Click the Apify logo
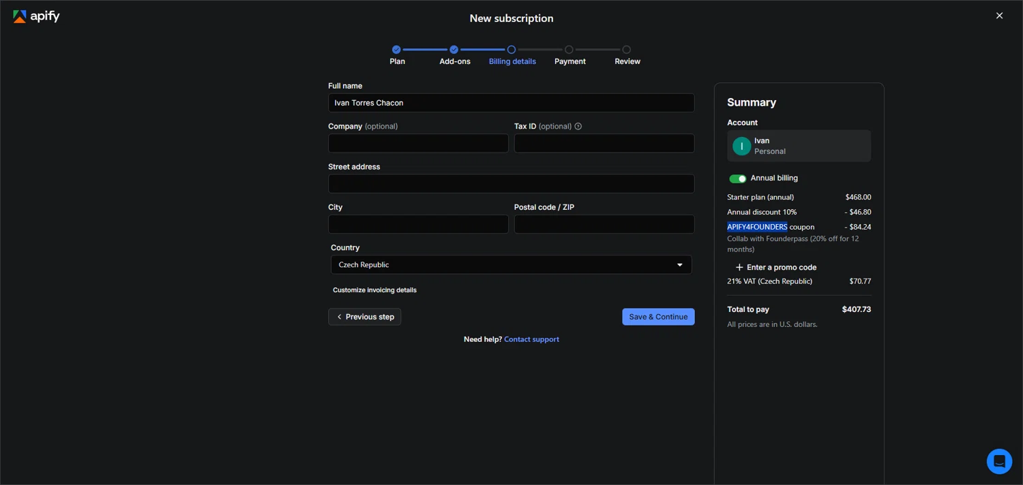Screen dimensions: 1023x485 pos(36,16)
